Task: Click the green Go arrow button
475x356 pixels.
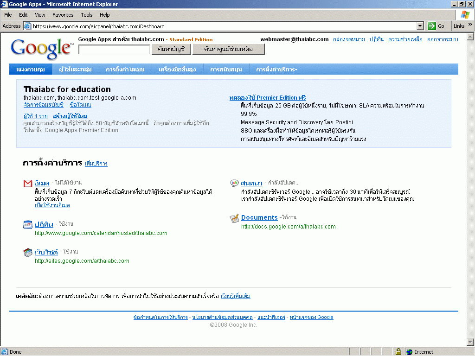Action: coord(432,26)
